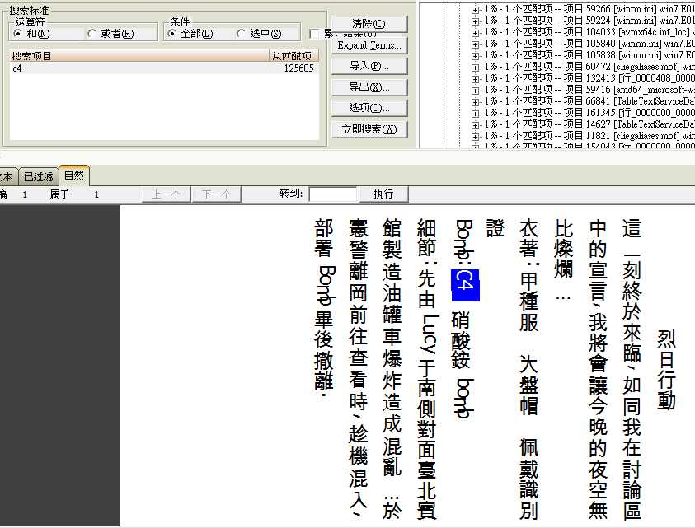695x528 pixels.
Task: Expand the tree node for 项目 132413
Action: coord(475,78)
